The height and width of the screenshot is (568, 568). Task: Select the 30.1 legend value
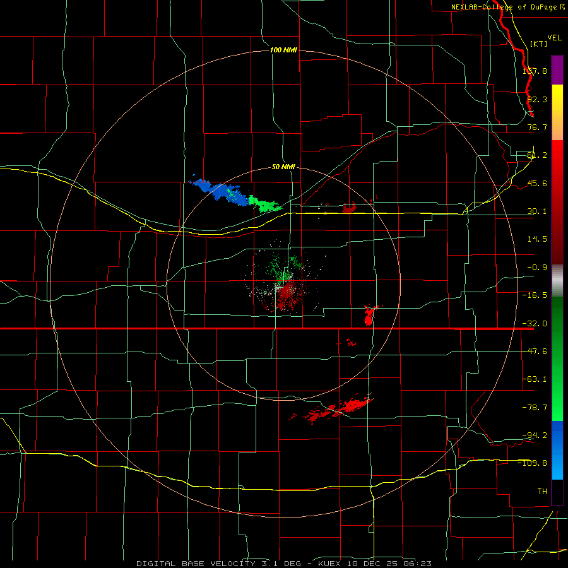click(537, 211)
